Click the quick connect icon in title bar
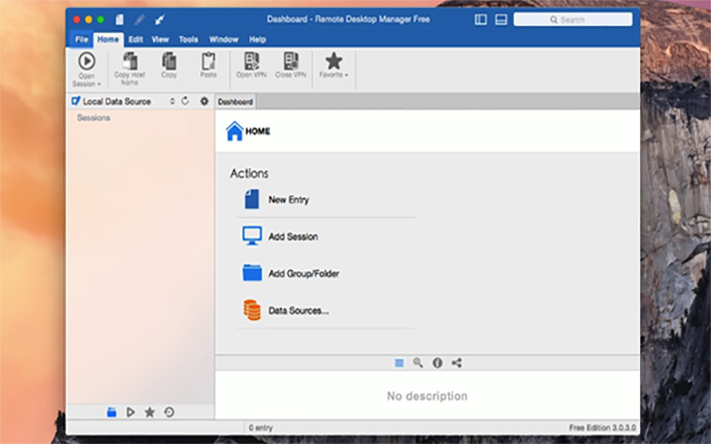Image resolution: width=711 pixels, height=444 pixels. (x=160, y=20)
